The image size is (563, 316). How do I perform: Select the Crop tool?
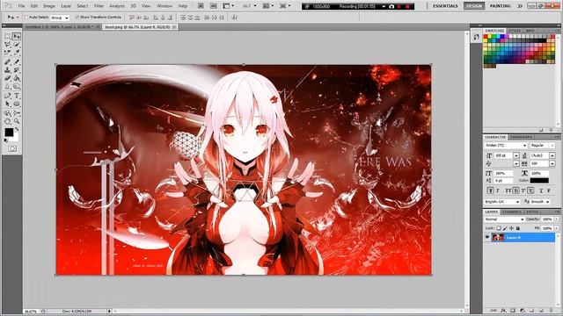[x=8, y=53]
